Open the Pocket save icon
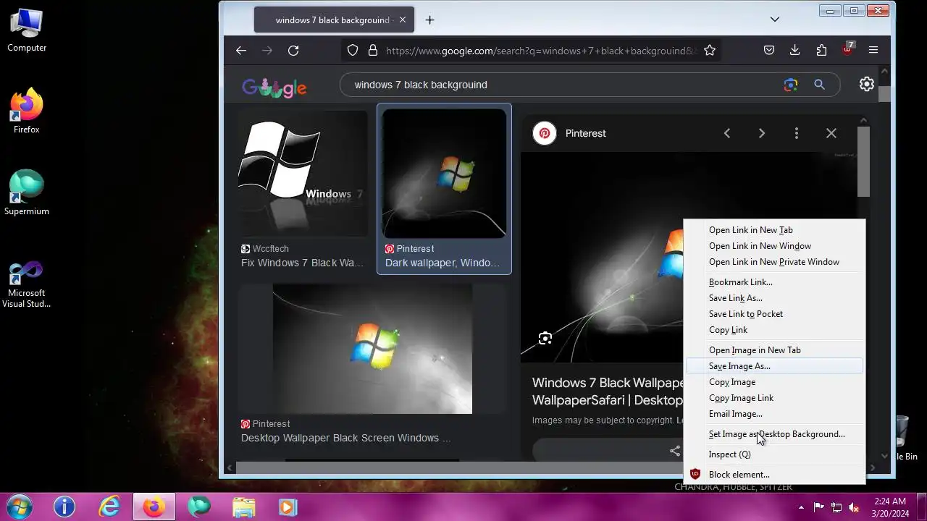 pos(769,51)
